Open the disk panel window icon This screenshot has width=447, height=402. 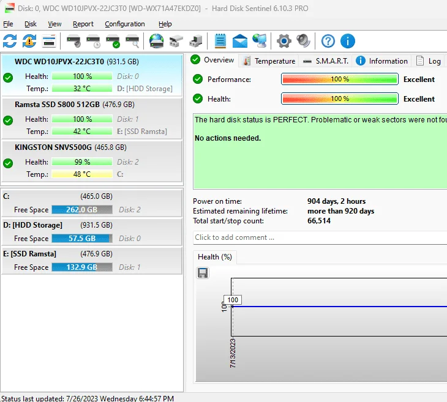[49, 41]
